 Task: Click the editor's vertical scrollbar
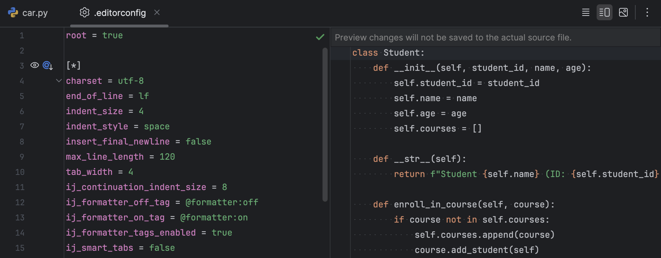(x=325, y=125)
